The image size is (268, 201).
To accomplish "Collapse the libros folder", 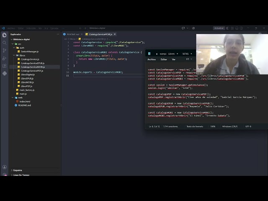I will point(14,55).
